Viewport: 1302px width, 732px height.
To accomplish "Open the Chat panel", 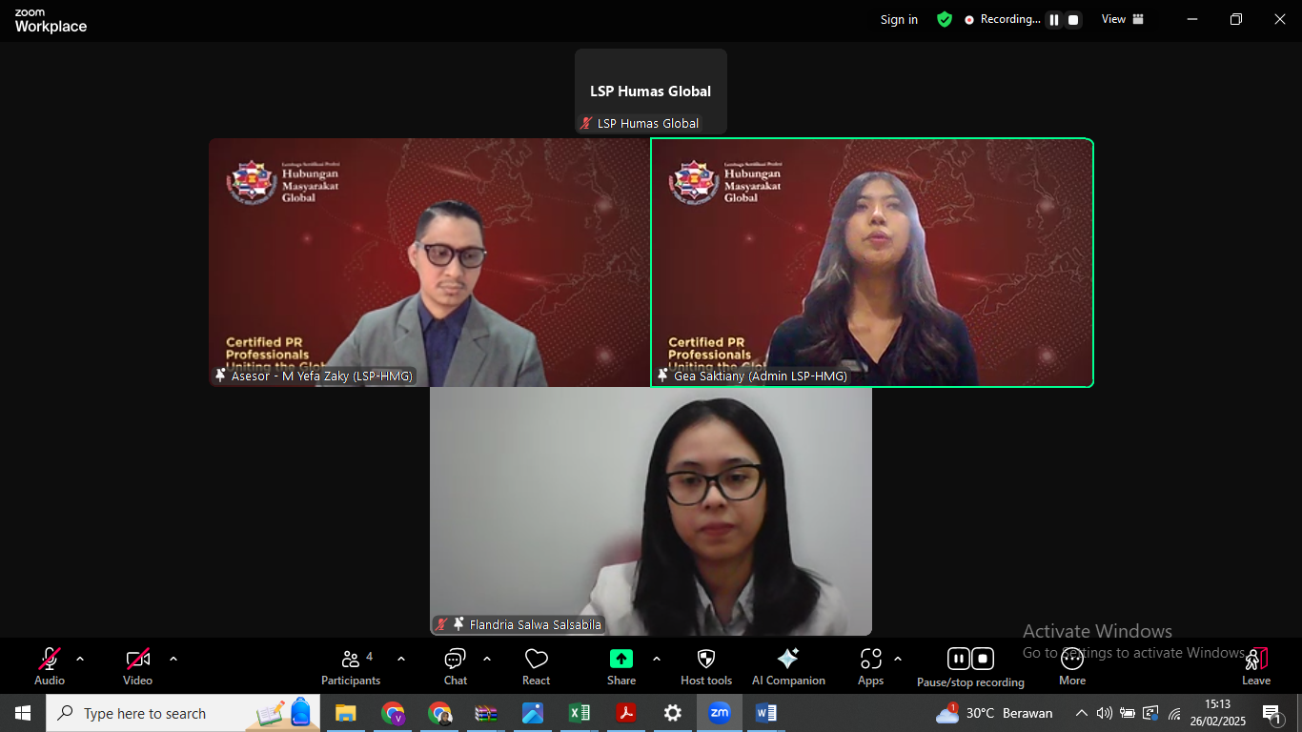I will click(x=456, y=666).
